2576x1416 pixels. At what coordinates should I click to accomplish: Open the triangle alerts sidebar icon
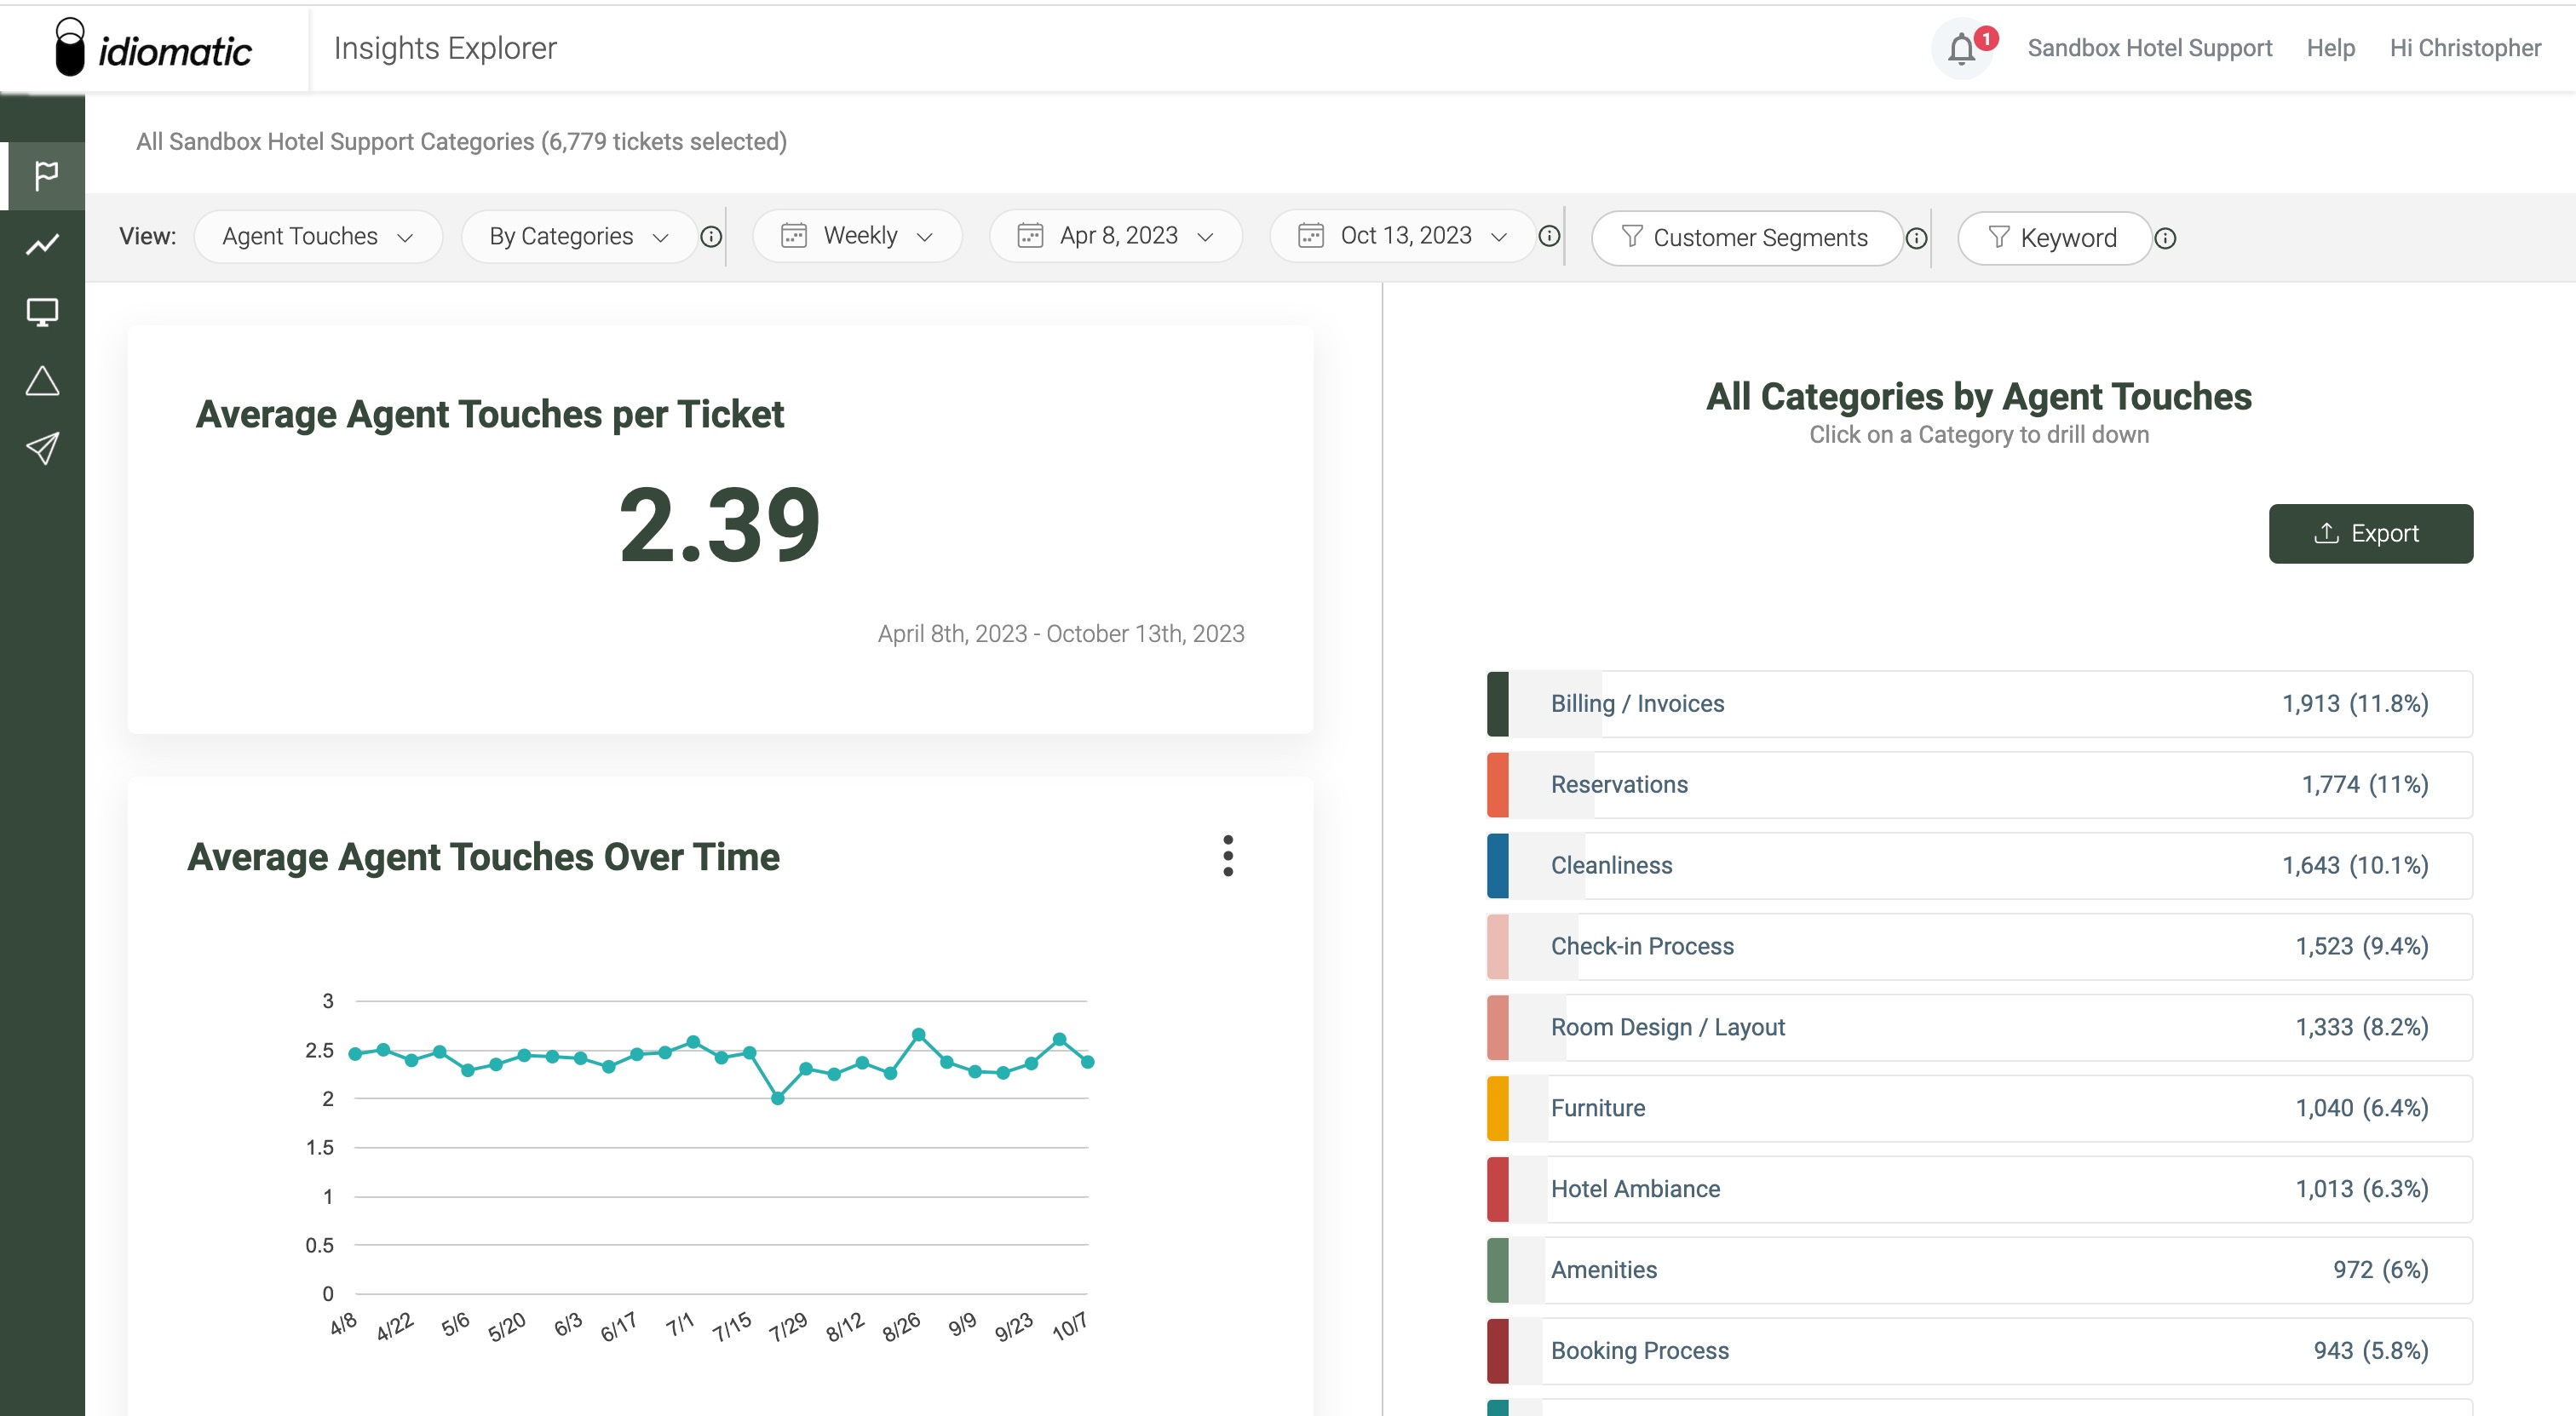tap(42, 381)
